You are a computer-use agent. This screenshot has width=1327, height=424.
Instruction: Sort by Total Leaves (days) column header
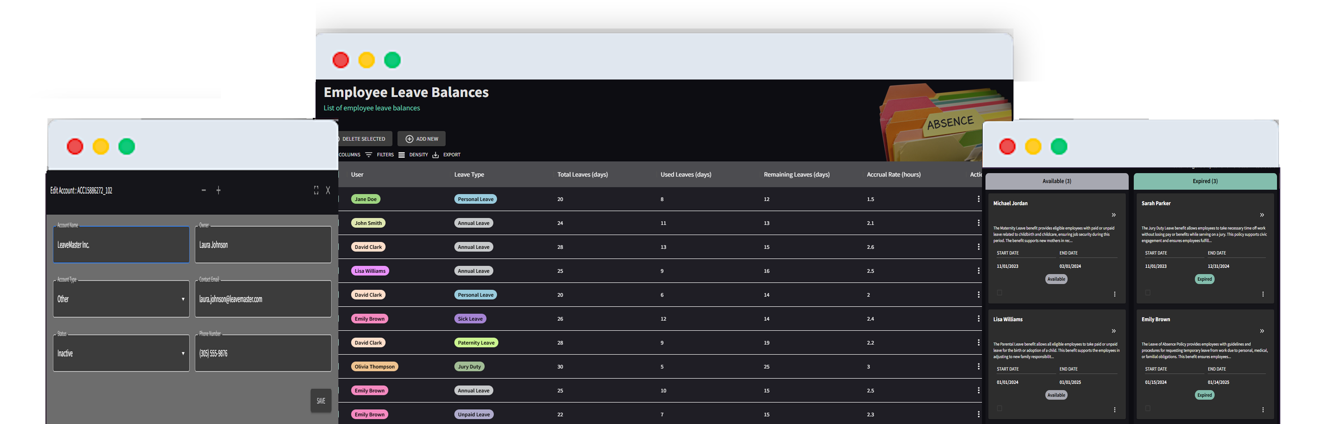pyautogui.click(x=582, y=175)
